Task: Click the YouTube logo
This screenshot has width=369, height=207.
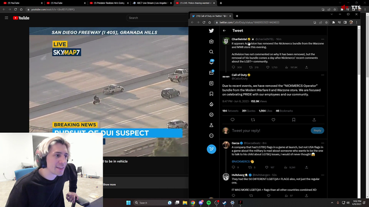Action: (21, 18)
